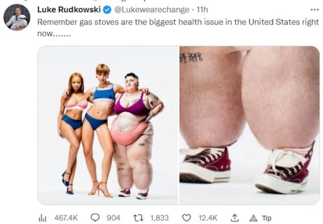Click the 12.4K likes count
Screen dimensions: 323x224
click(x=208, y=218)
